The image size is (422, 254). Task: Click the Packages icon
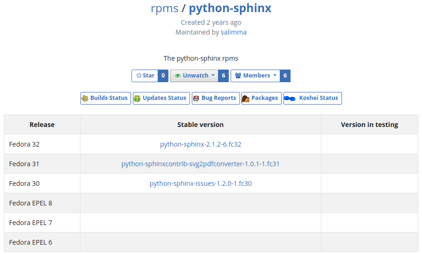[246, 99]
